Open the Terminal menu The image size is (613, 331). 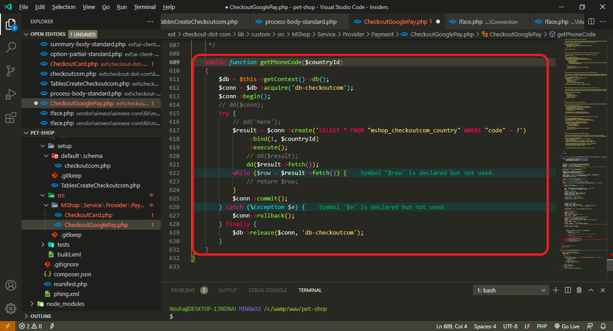point(145,7)
